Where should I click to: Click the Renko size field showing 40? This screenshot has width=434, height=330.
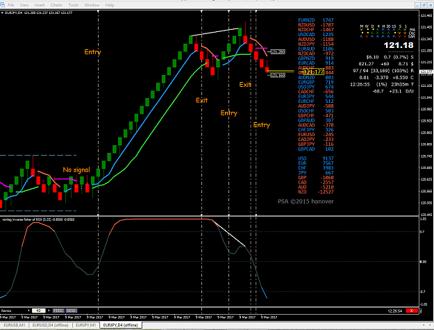[39, 311]
